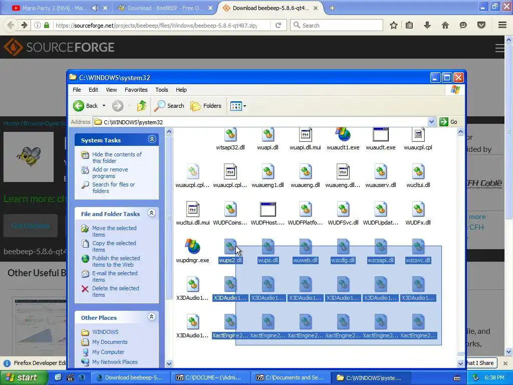Image resolution: width=513 pixels, height=385 pixels.
Task: Expand the Explorer address bar dropdown
Action: click(x=431, y=122)
